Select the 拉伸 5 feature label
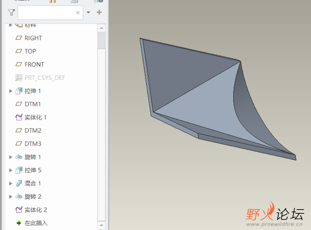Viewport: 311px width, 230px height. click(x=33, y=170)
